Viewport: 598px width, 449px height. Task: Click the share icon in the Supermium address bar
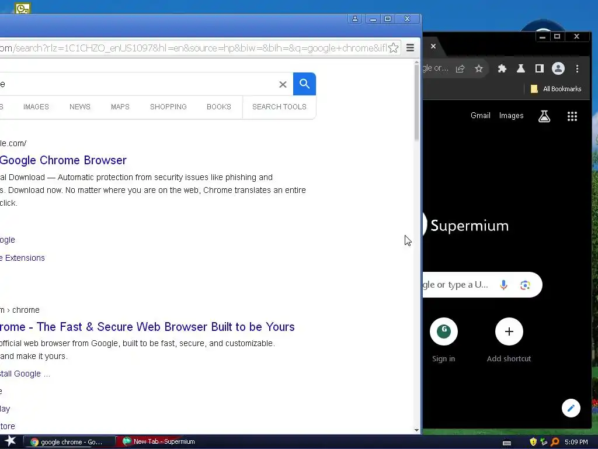[x=460, y=69]
